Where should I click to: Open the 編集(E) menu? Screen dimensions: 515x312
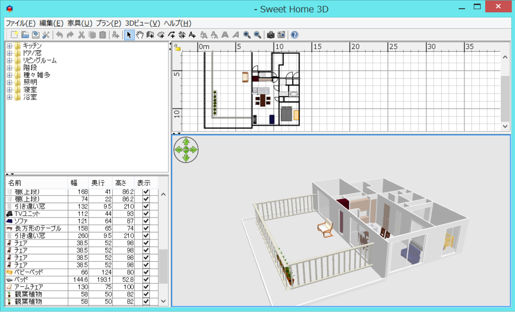[51, 23]
